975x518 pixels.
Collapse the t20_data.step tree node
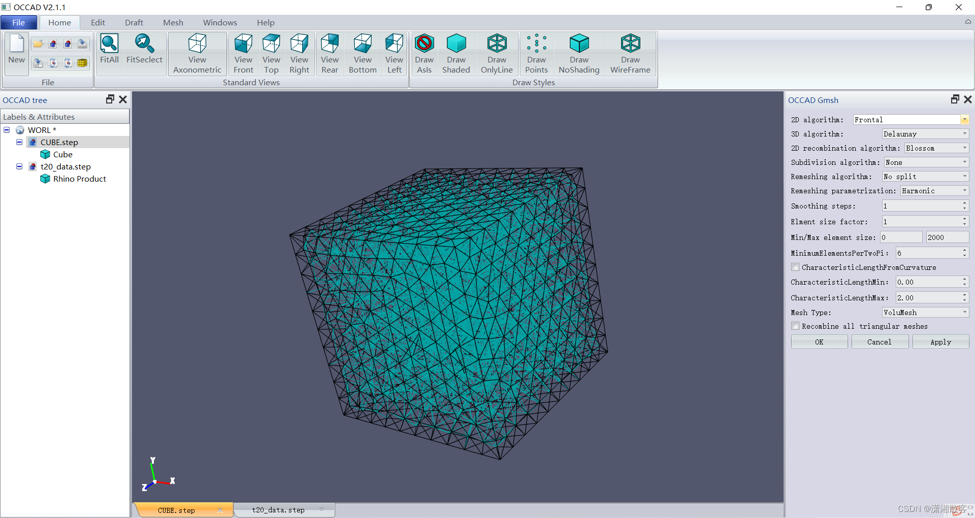click(19, 166)
